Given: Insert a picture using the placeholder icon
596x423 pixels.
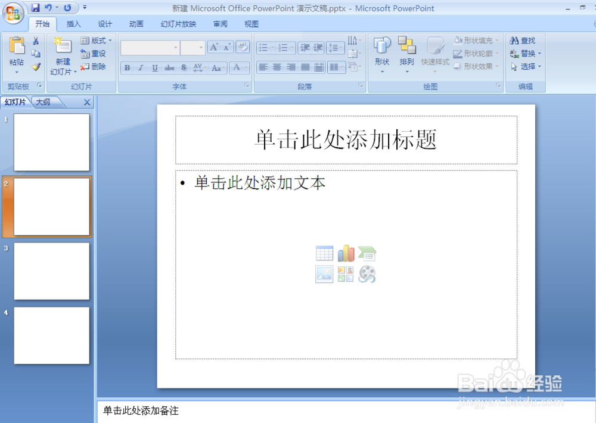Looking at the screenshot, I should [x=324, y=274].
